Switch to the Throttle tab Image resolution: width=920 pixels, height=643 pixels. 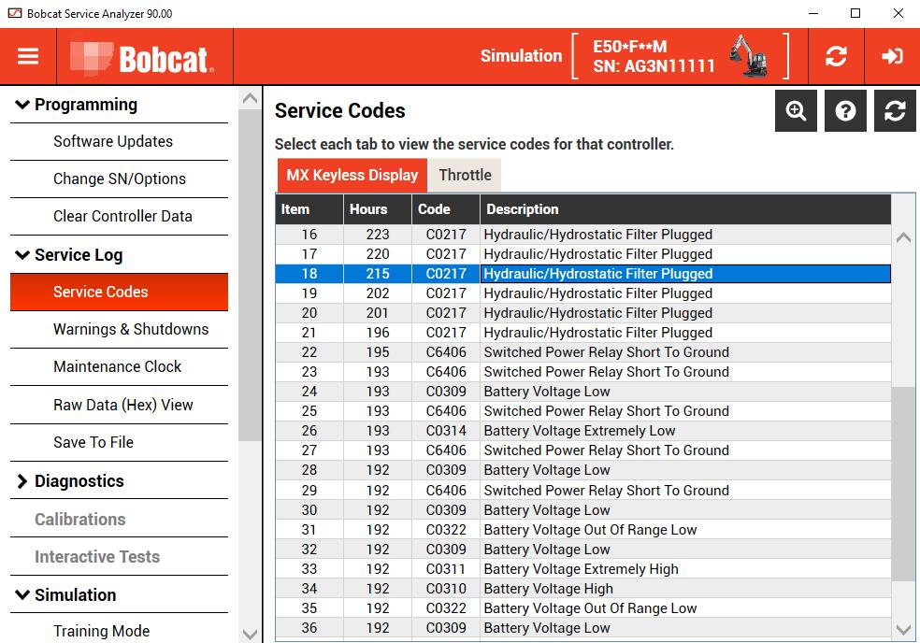click(x=465, y=175)
